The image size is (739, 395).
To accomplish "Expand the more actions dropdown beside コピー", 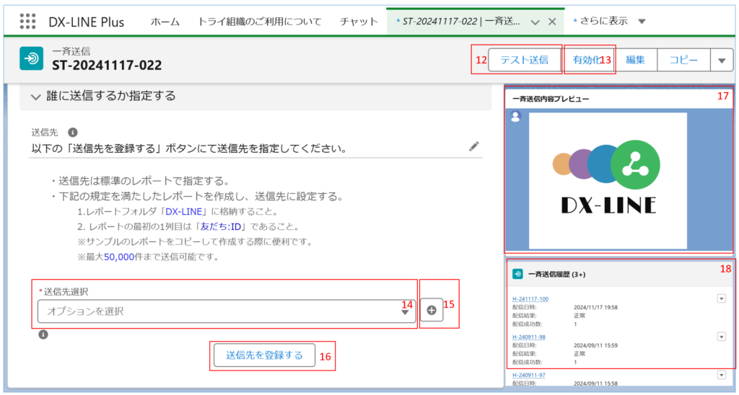I will (x=721, y=61).
